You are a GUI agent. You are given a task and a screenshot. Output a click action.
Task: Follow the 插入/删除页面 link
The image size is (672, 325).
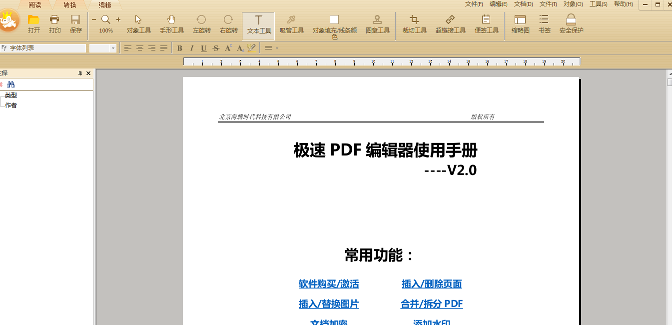(432, 284)
